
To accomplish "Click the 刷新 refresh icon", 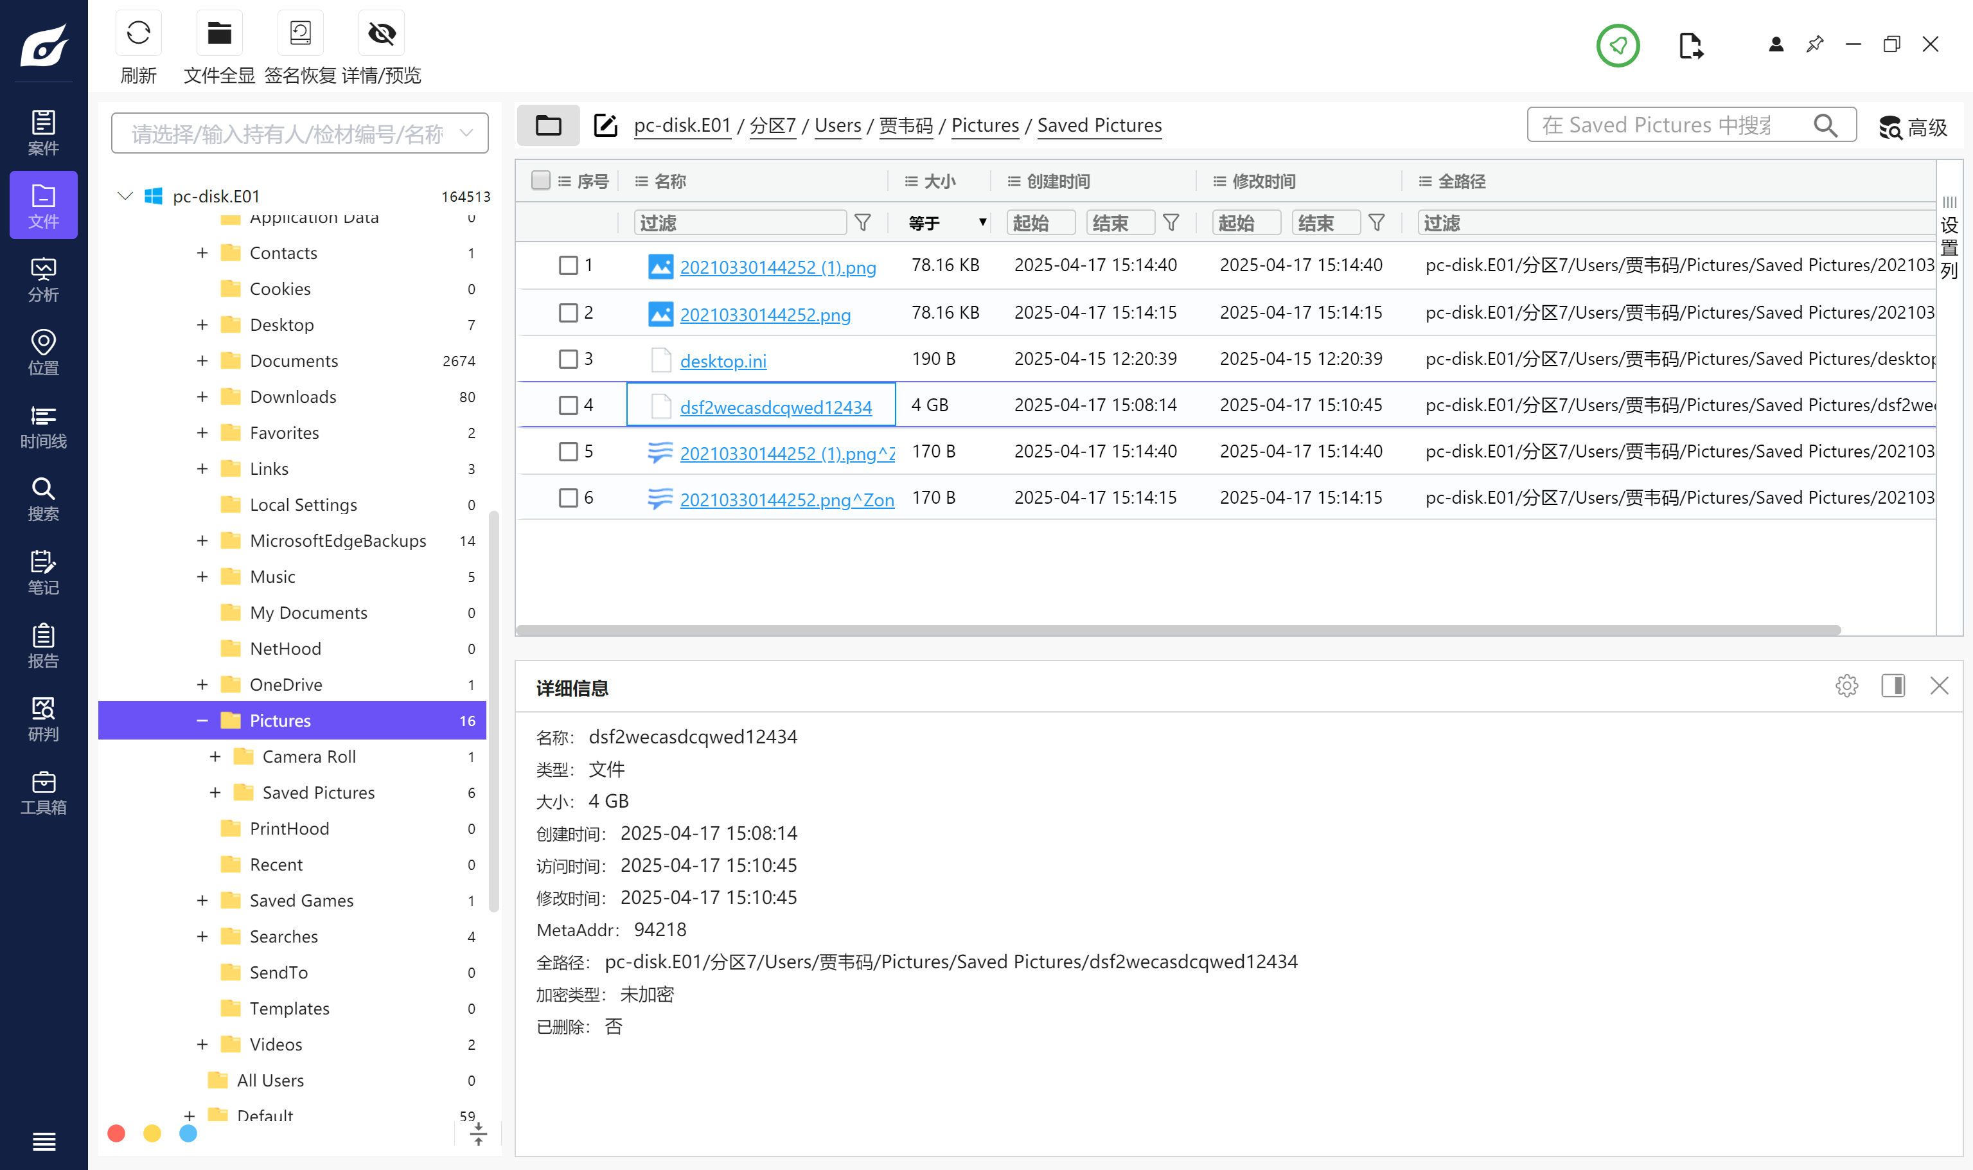I will pyautogui.click(x=139, y=33).
